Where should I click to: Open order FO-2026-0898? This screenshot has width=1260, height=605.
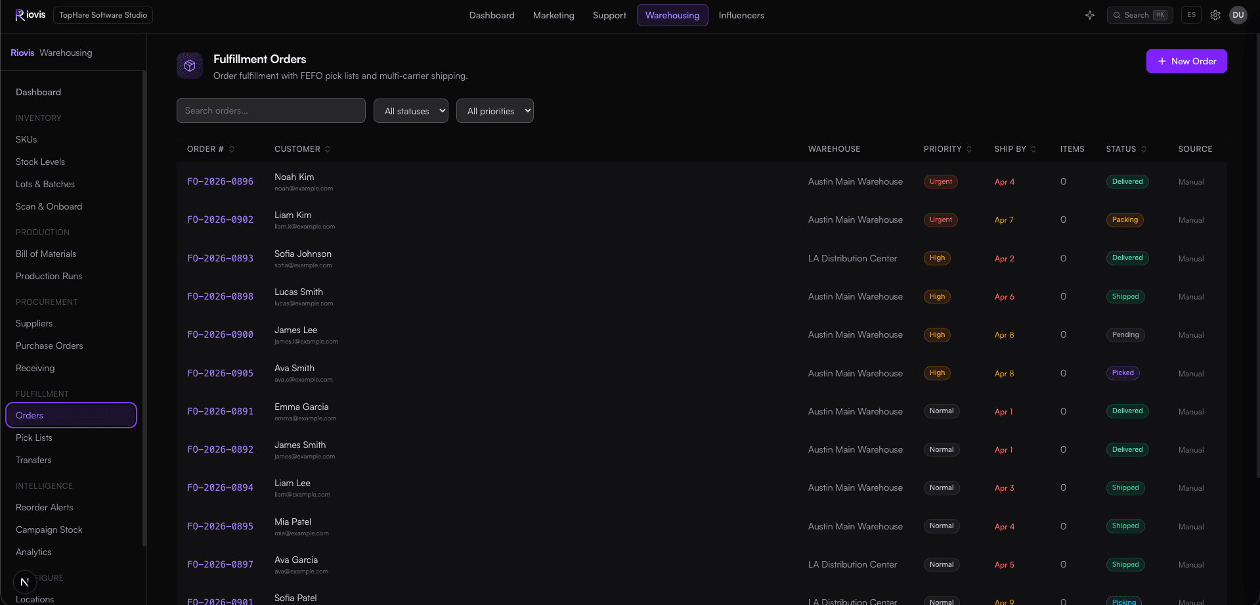pyautogui.click(x=220, y=297)
